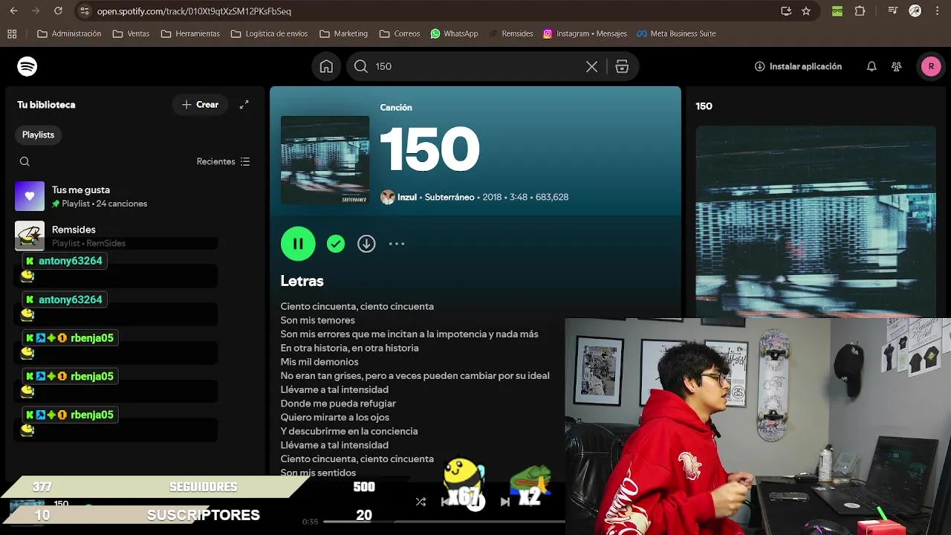This screenshot has width=951, height=535.
Task: Toggle shuffle in the player bar
Action: 421,502
